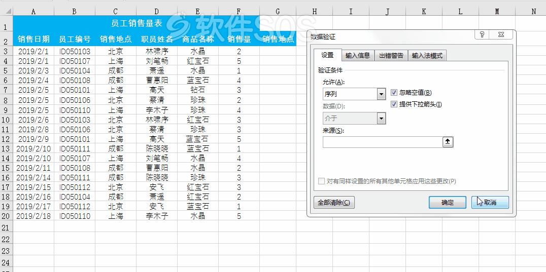Click cell 安飞 in row 17
This screenshot has height=272, width=546.
(x=157, y=187)
